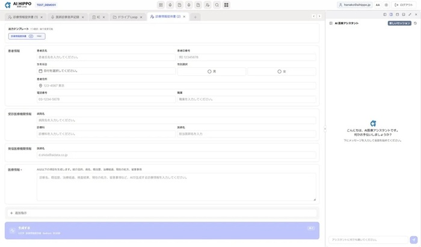Close the IC tab
The image size is (421, 247).
[x=103, y=17]
